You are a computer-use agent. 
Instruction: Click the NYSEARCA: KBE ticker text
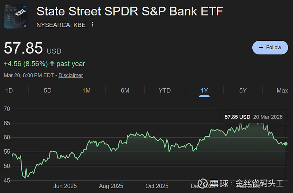61,25
